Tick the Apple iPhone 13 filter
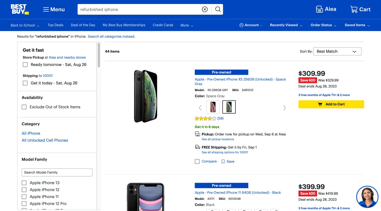Image resolution: width=381 pixels, height=211 pixels. (x=24, y=183)
